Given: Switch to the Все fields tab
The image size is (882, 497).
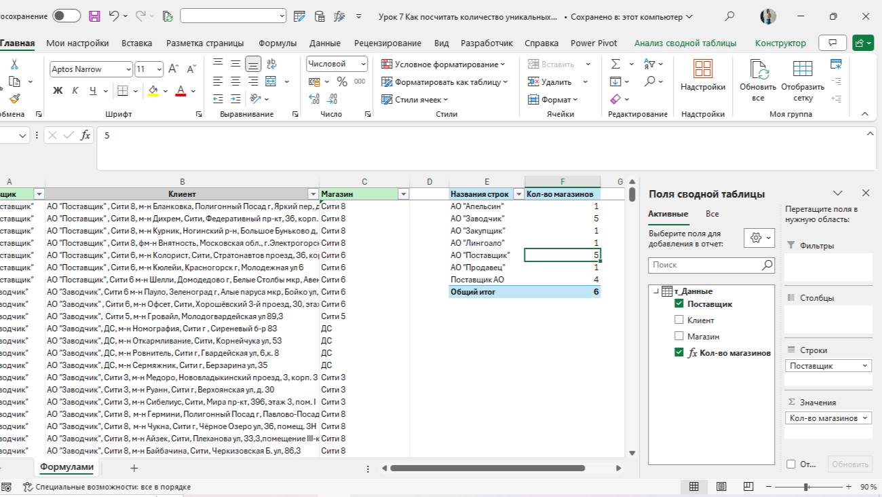Looking at the screenshot, I should 712,213.
